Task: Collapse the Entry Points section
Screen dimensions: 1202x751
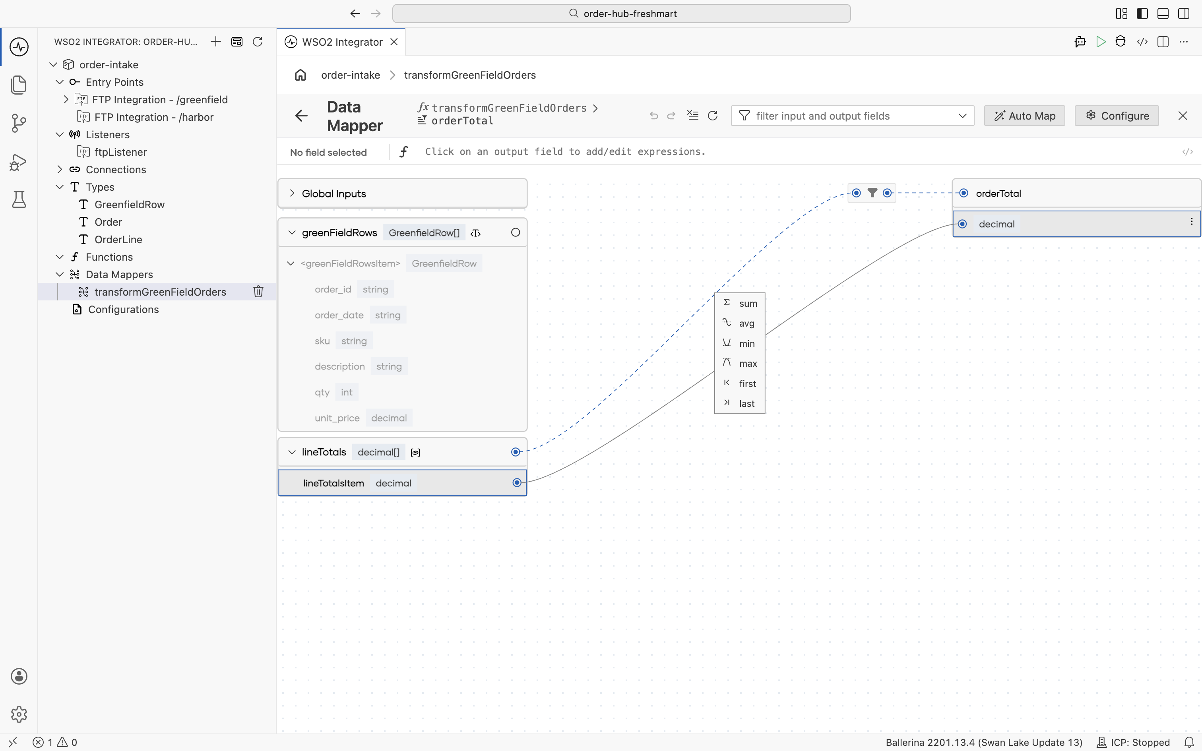Action: pos(60,82)
